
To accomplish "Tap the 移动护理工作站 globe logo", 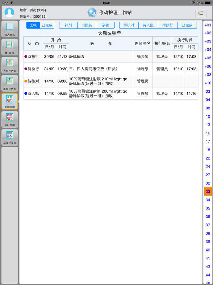I will (92, 12).
